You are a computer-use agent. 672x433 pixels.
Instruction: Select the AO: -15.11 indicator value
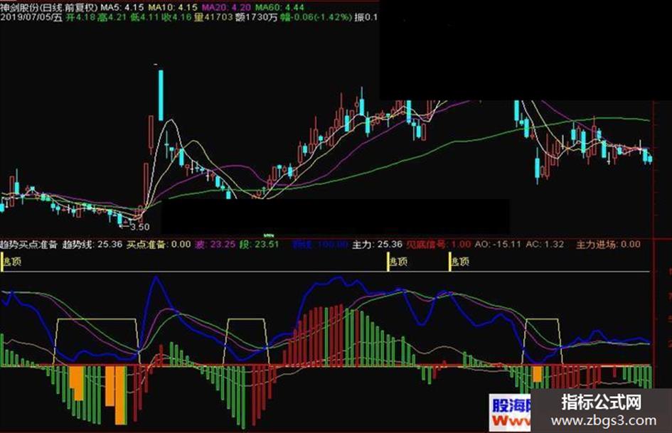click(498, 245)
